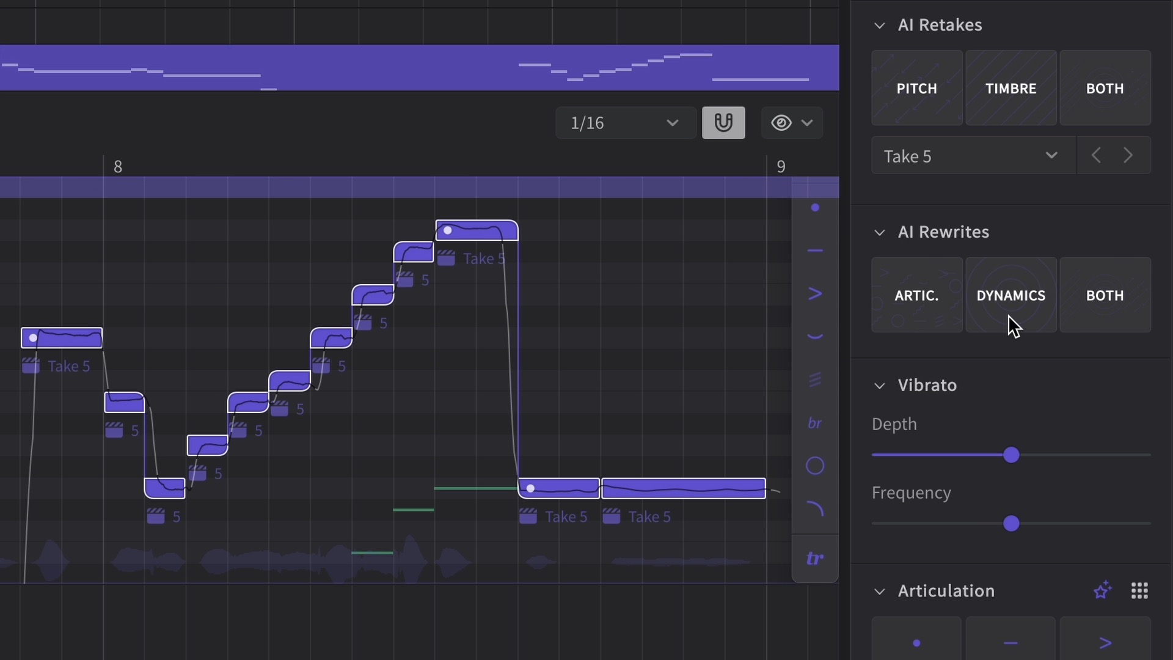Click the DYNAMICS AI Rewrite button
Viewport: 1173px width, 660px height.
pyautogui.click(x=1011, y=295)
